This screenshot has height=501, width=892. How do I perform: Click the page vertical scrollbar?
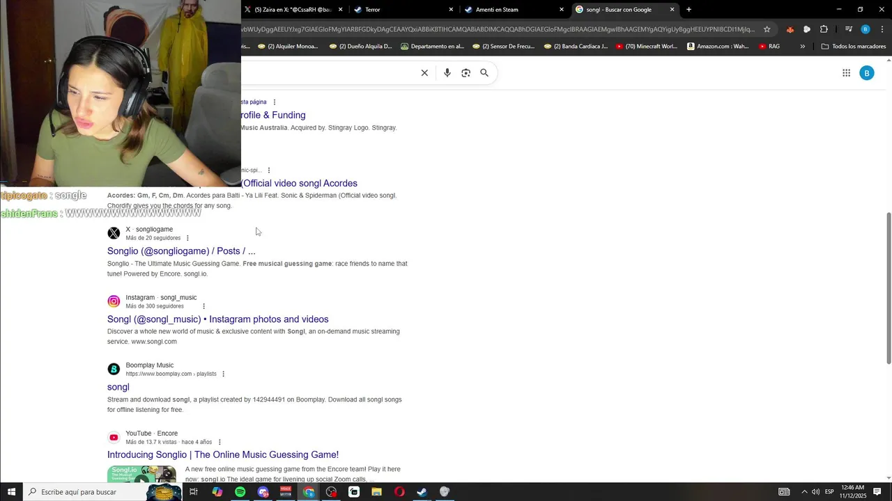tap(889, 288)
